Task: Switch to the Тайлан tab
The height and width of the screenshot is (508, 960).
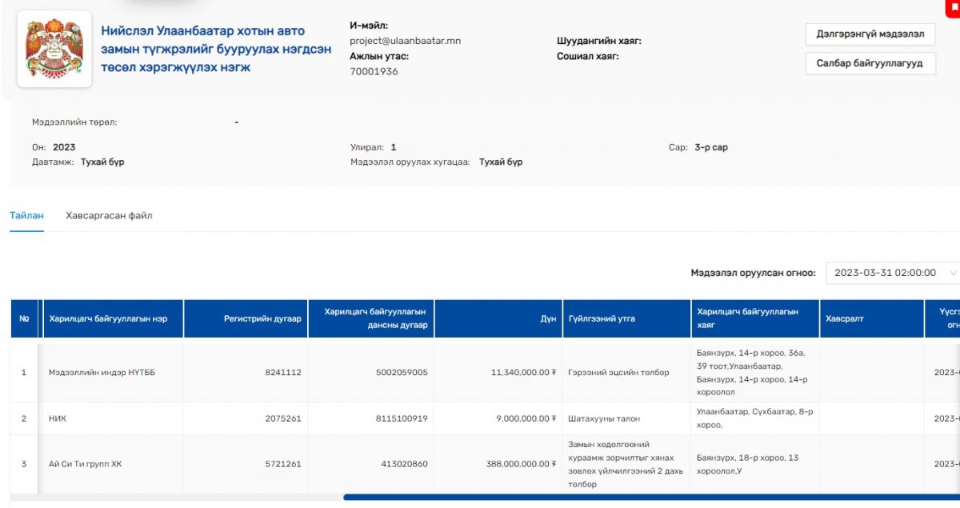Action: [26, 216]
